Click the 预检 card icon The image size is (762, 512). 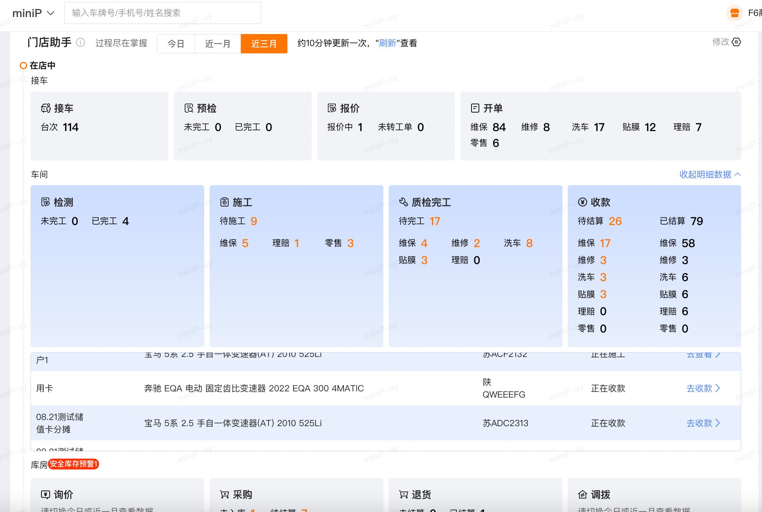(x=189, y=108)
